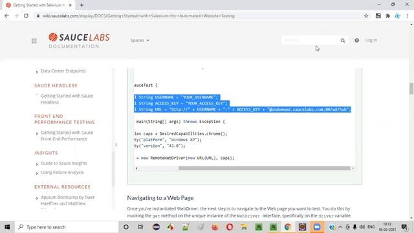Open the notifications action center icon

pos(404,227)
